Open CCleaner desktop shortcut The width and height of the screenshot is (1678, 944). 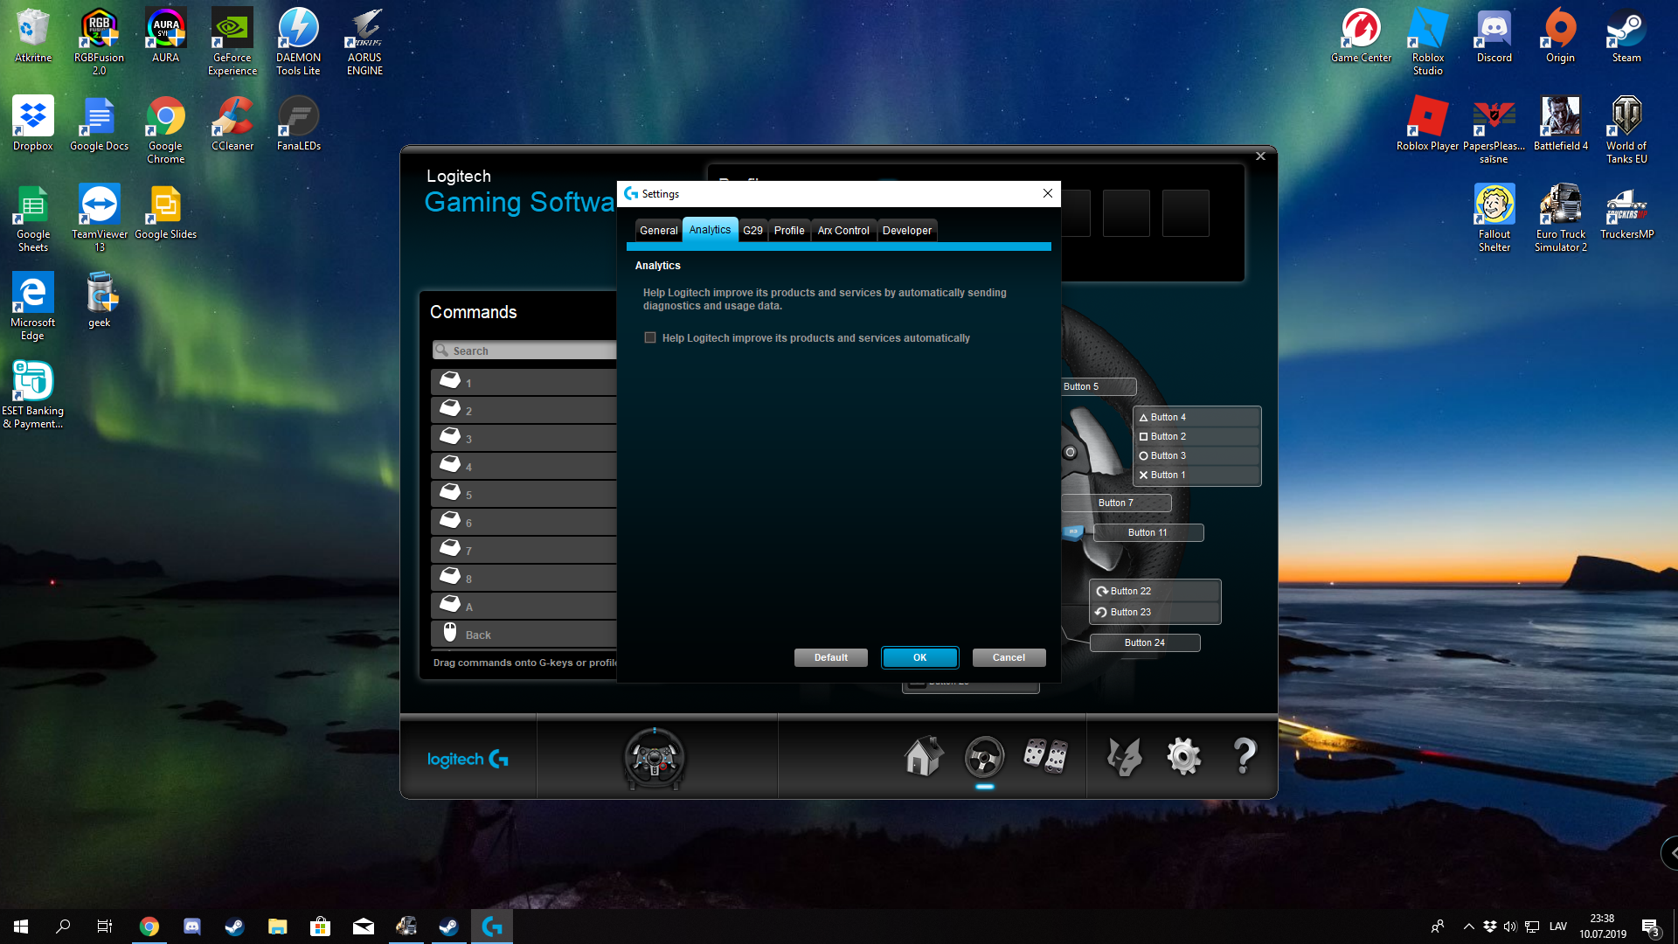(x=232, y=123)
